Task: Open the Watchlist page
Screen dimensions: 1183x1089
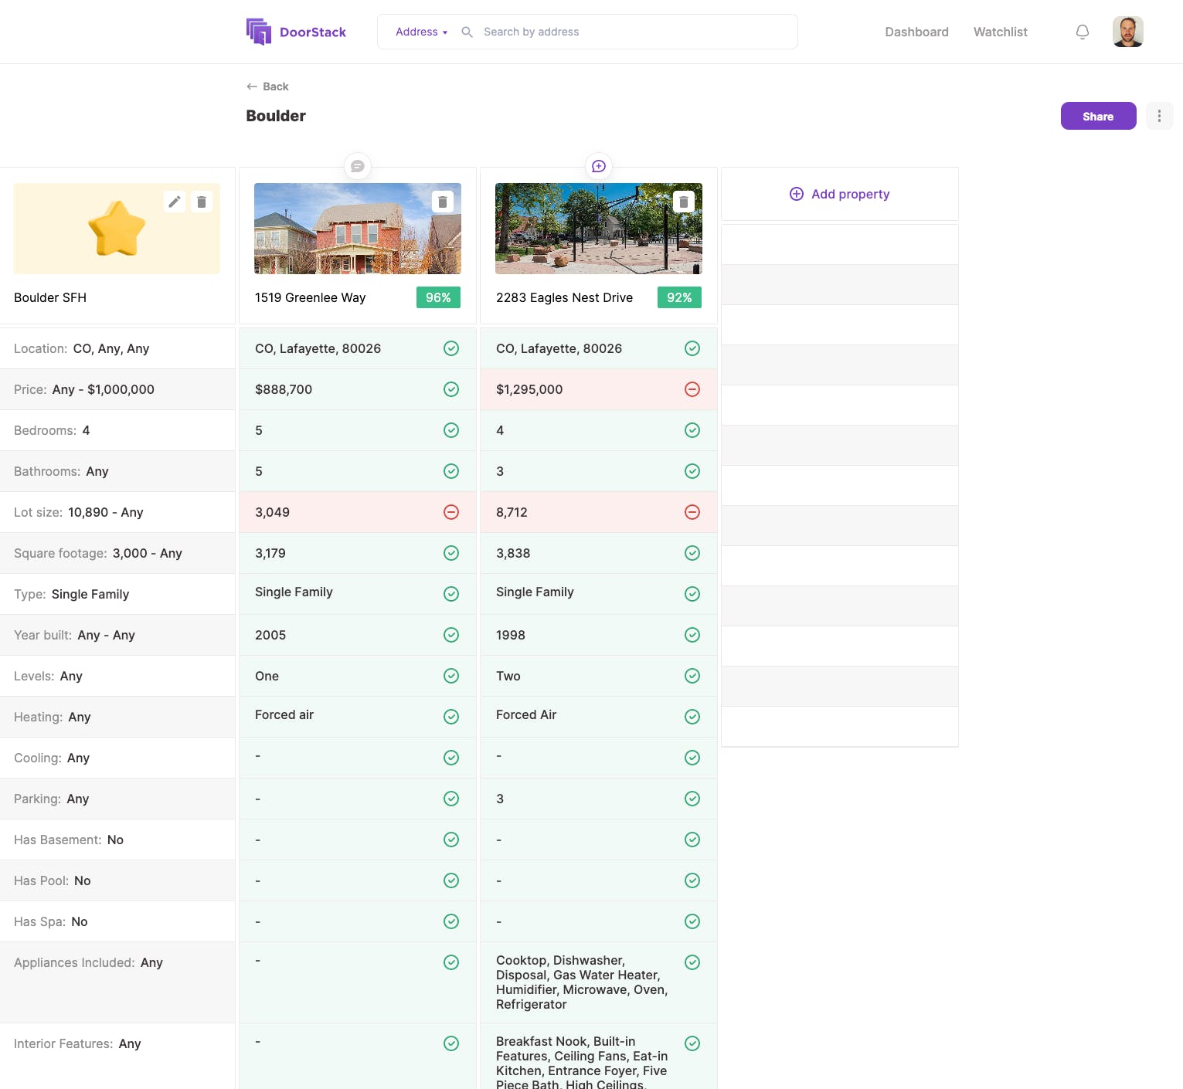Action: [1000, 32]
